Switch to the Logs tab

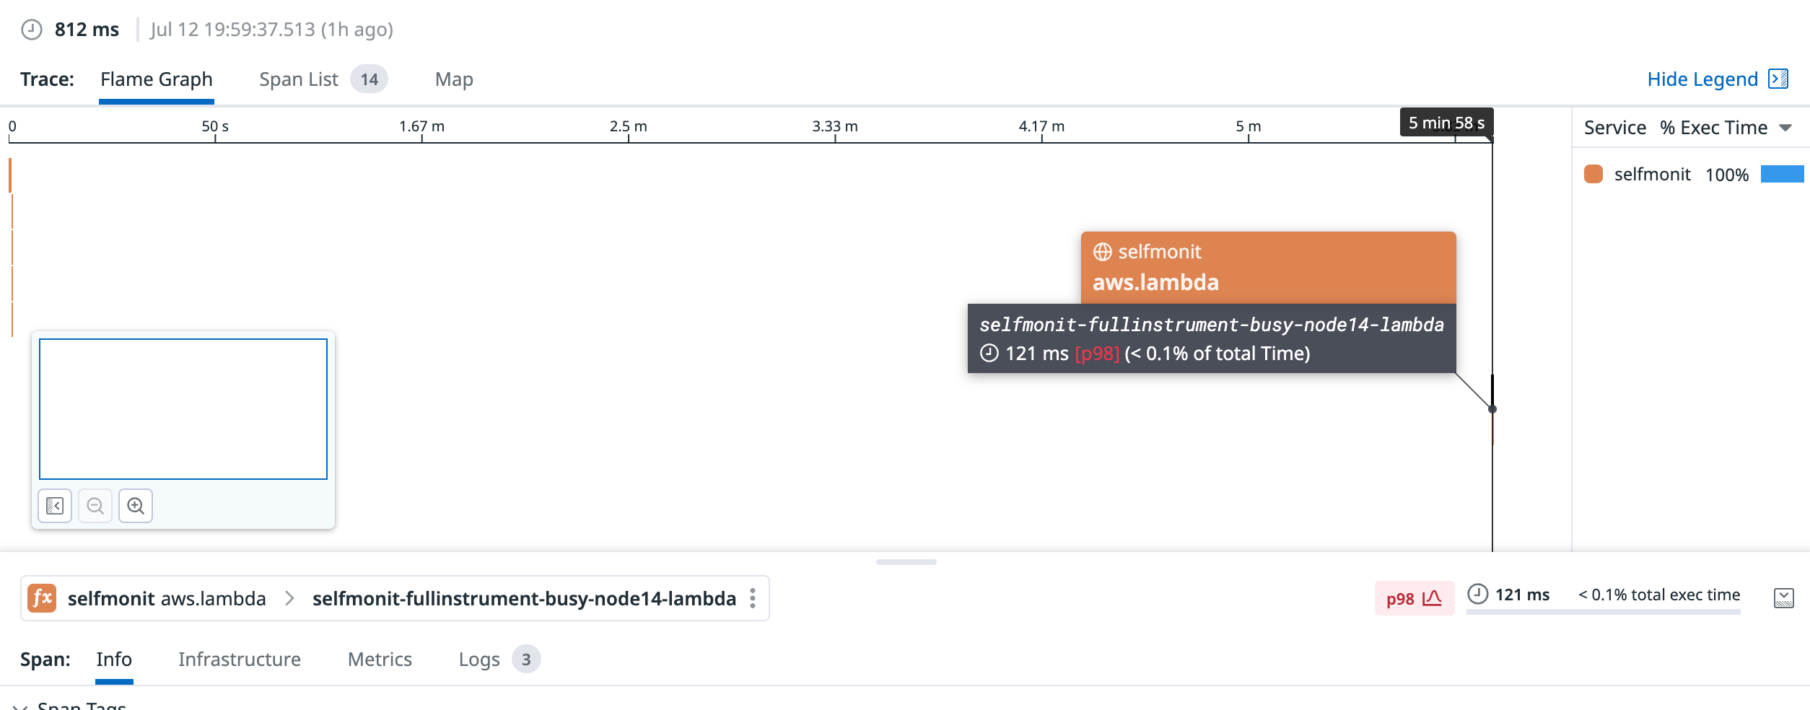(479, 659)
